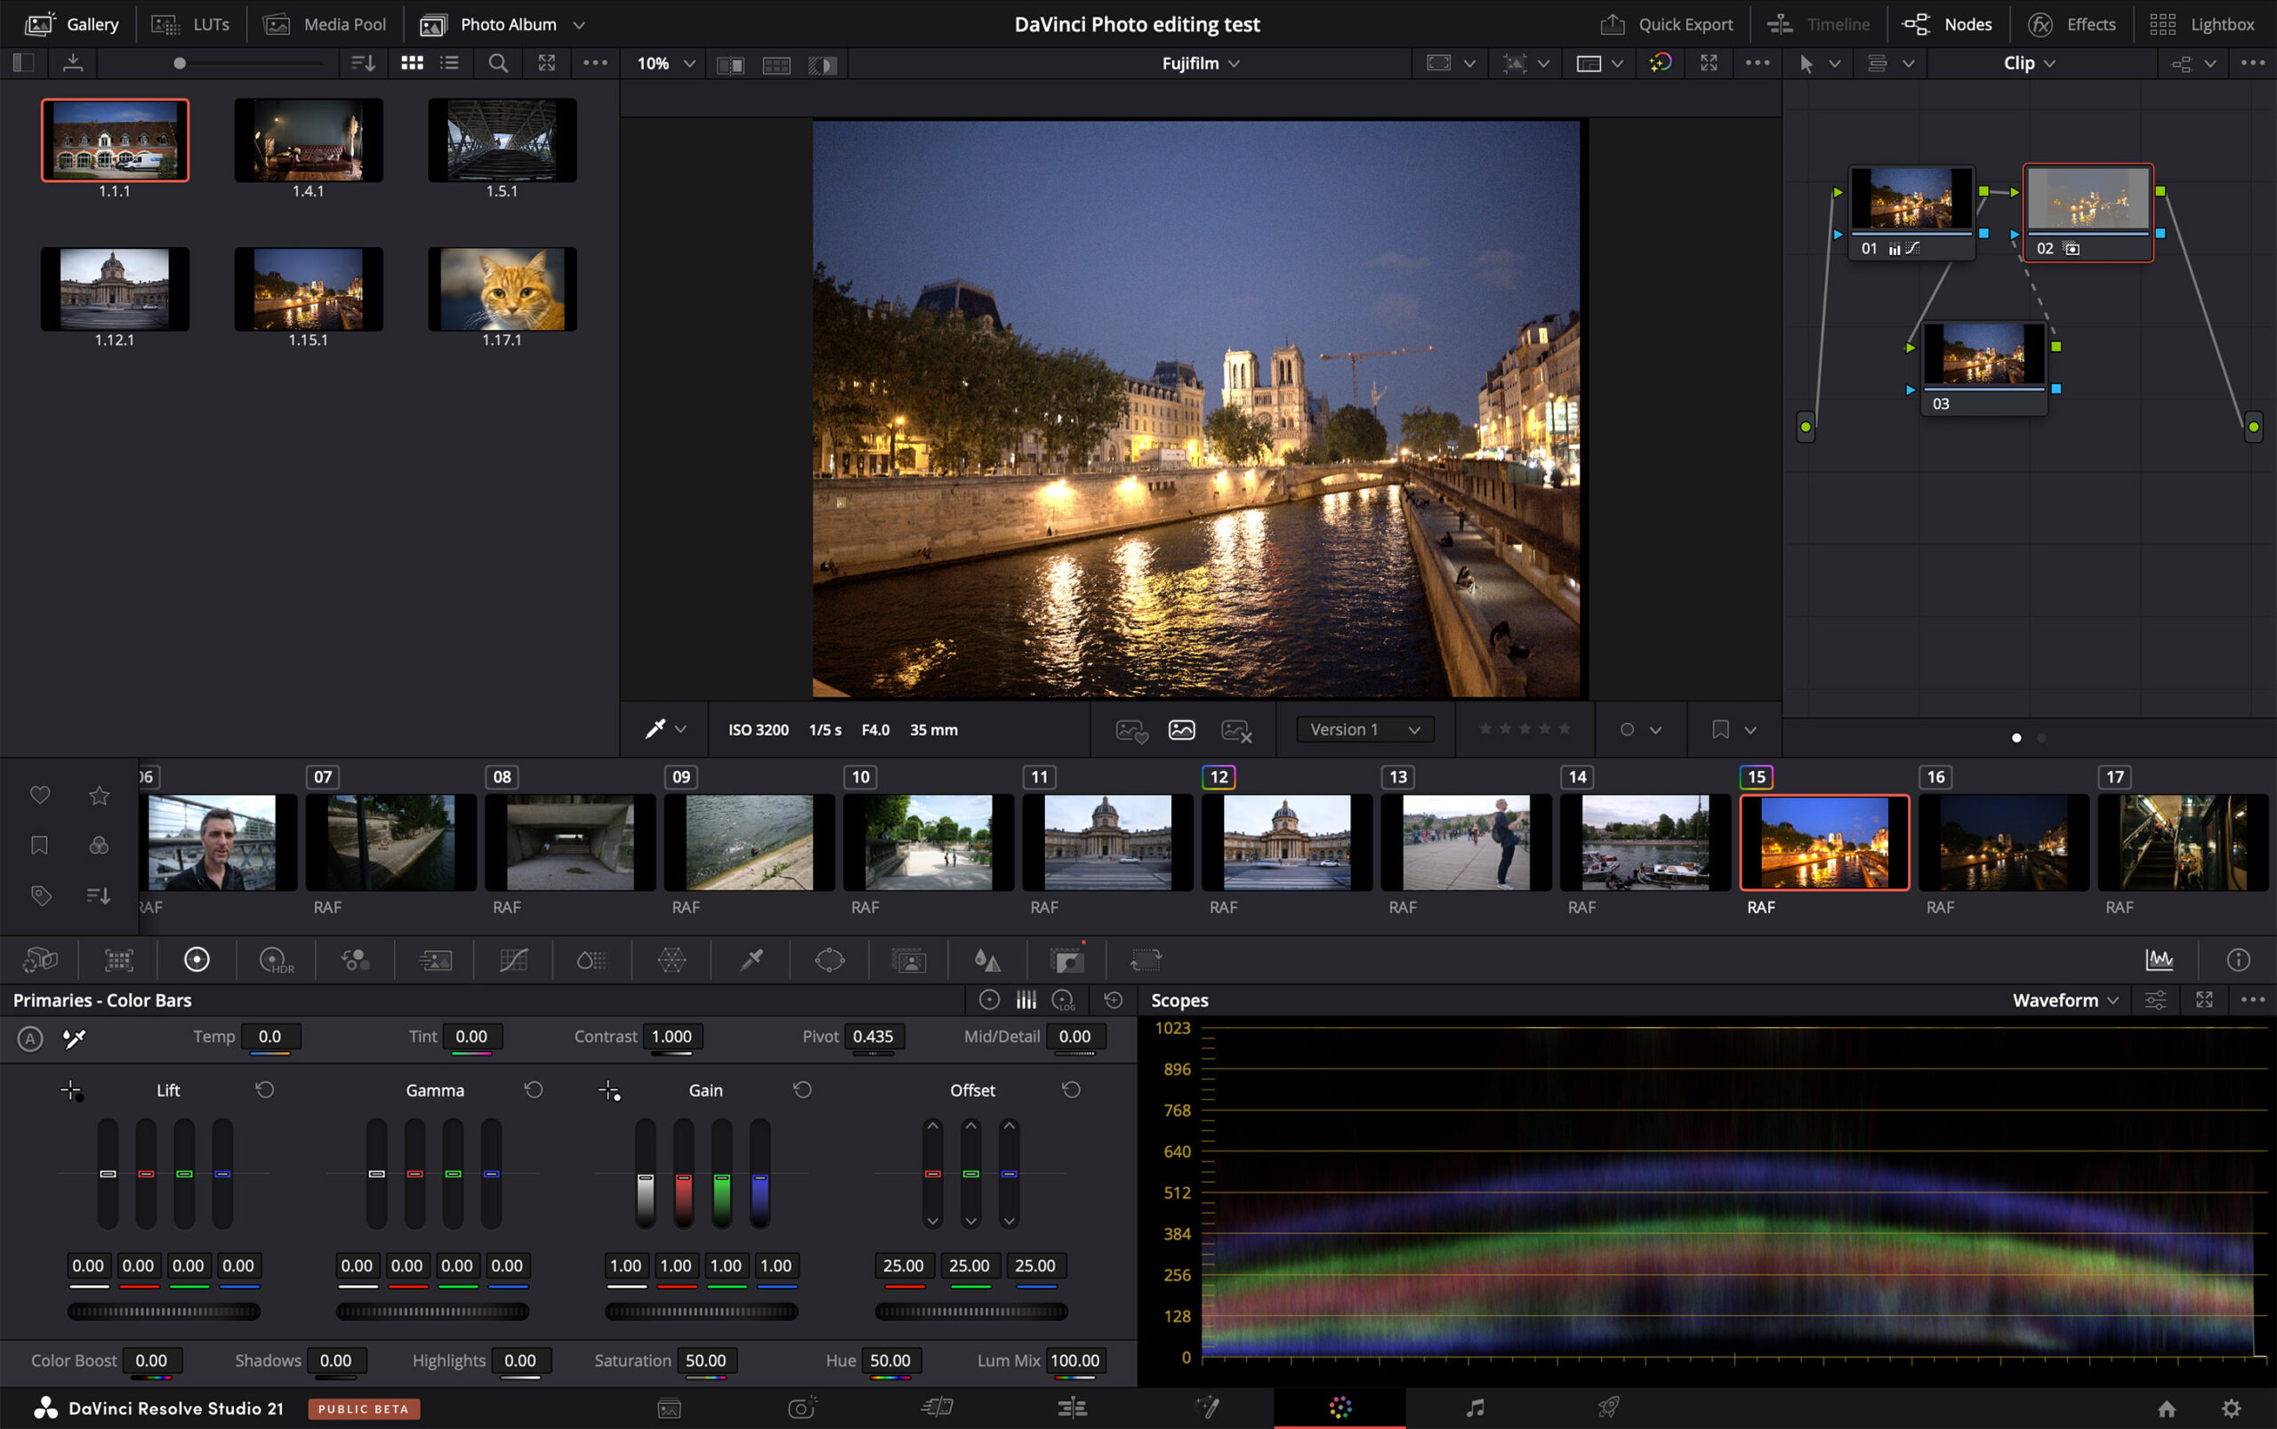Select the cat photo thumbnail 1.17.1

501,288
